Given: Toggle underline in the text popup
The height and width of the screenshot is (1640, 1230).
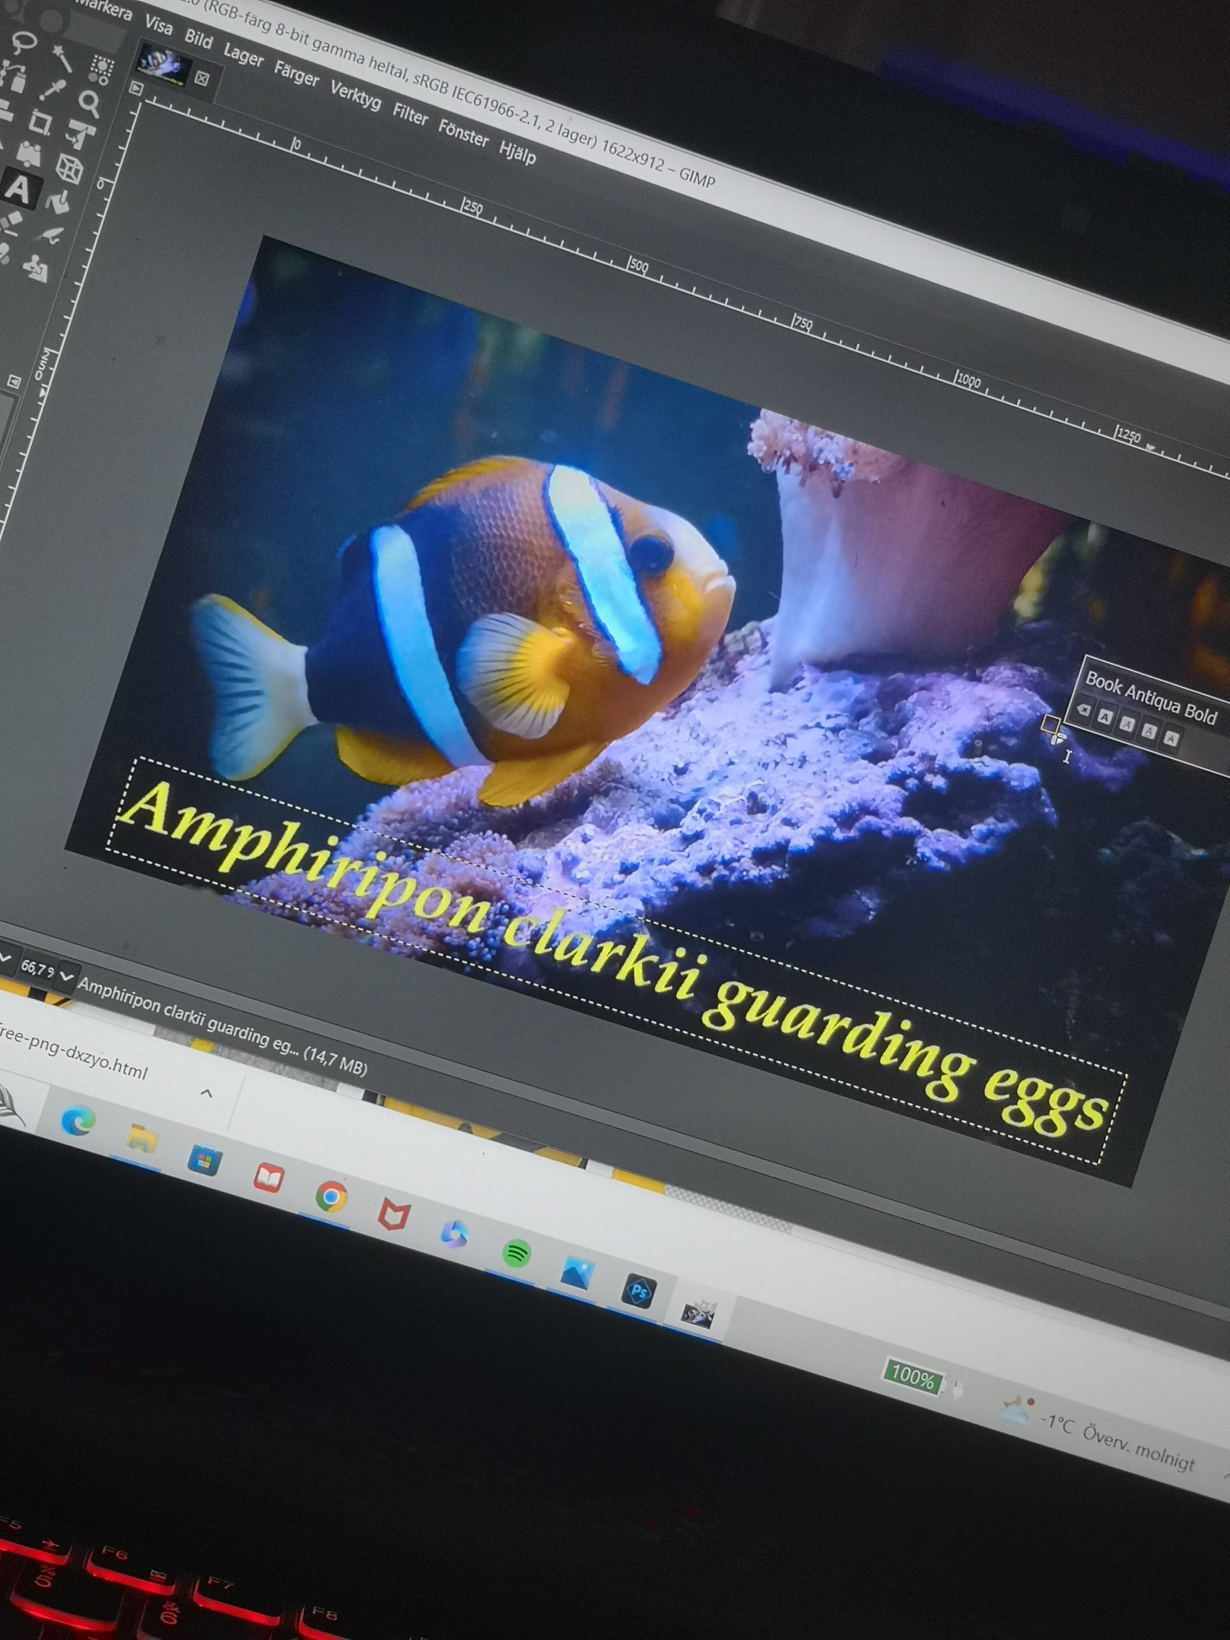Looking at the screenshot, I should (1149, 732).
